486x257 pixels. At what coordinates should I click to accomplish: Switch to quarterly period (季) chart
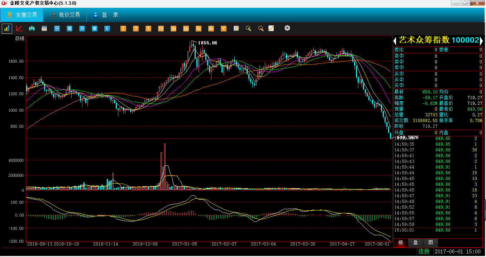[x=95, y=28]
